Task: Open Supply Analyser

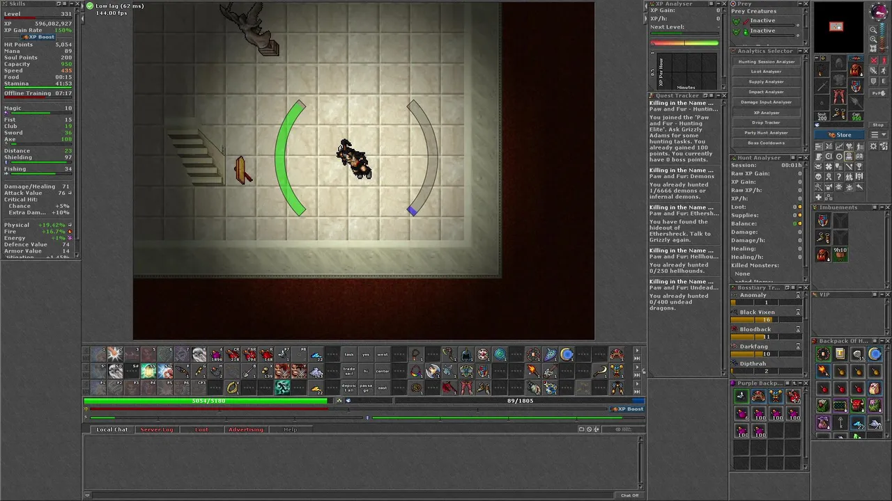Action: (766, 81)
